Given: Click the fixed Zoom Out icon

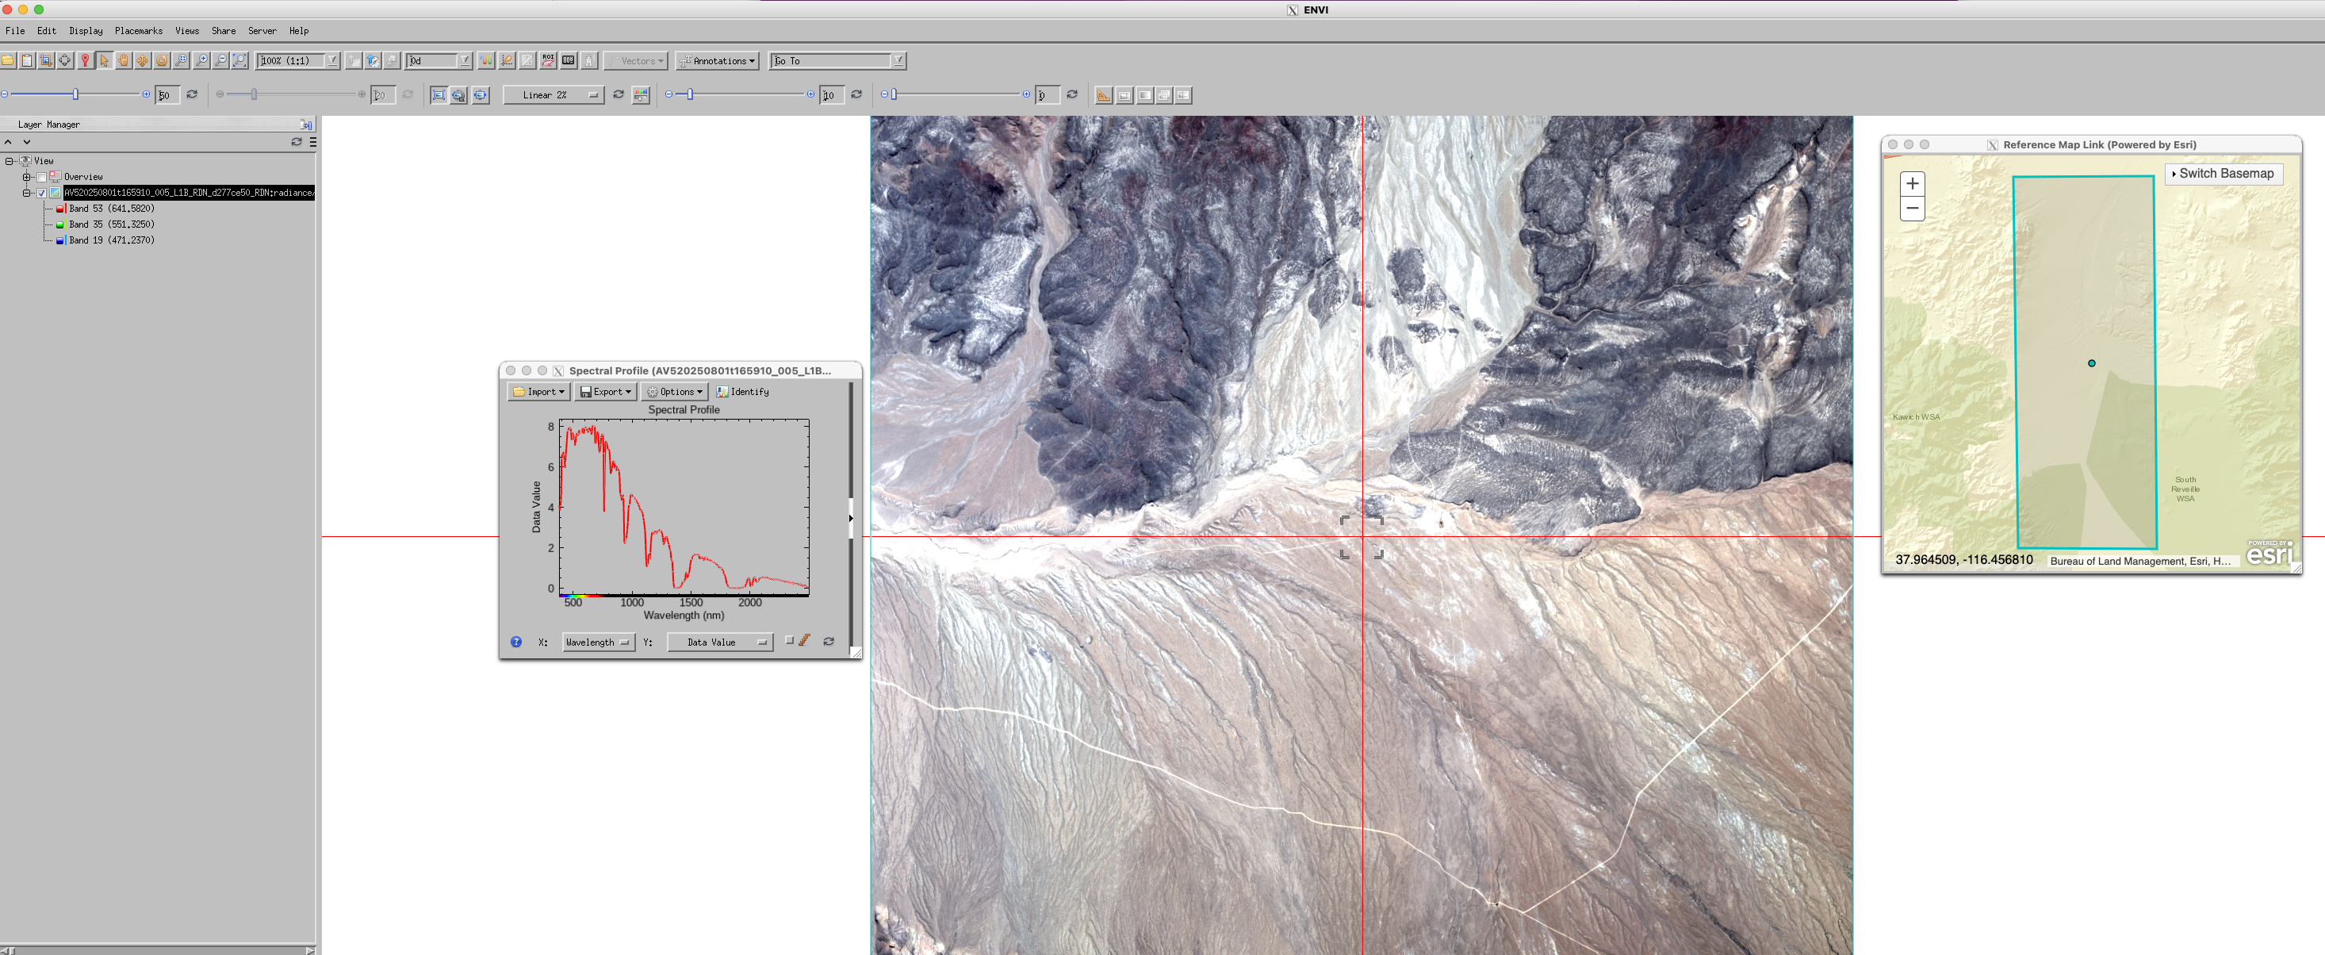Looking at the screenshot, I should 220,60.
